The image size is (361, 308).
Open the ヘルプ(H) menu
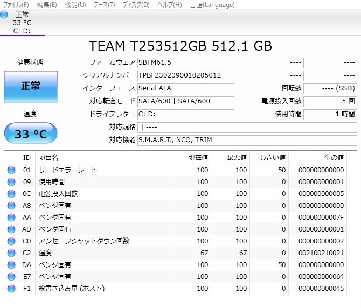coord(169,5)
